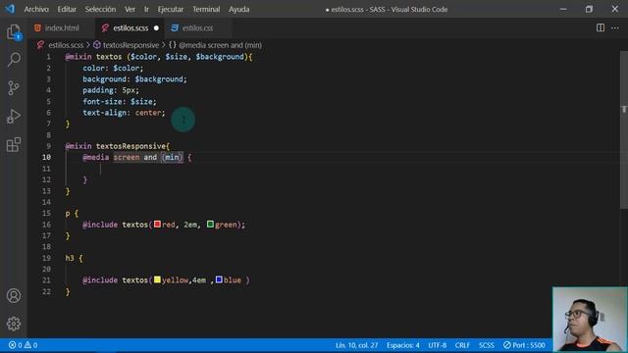
Task: Click line number 22 in the gutter
Action: pos(46,291)
